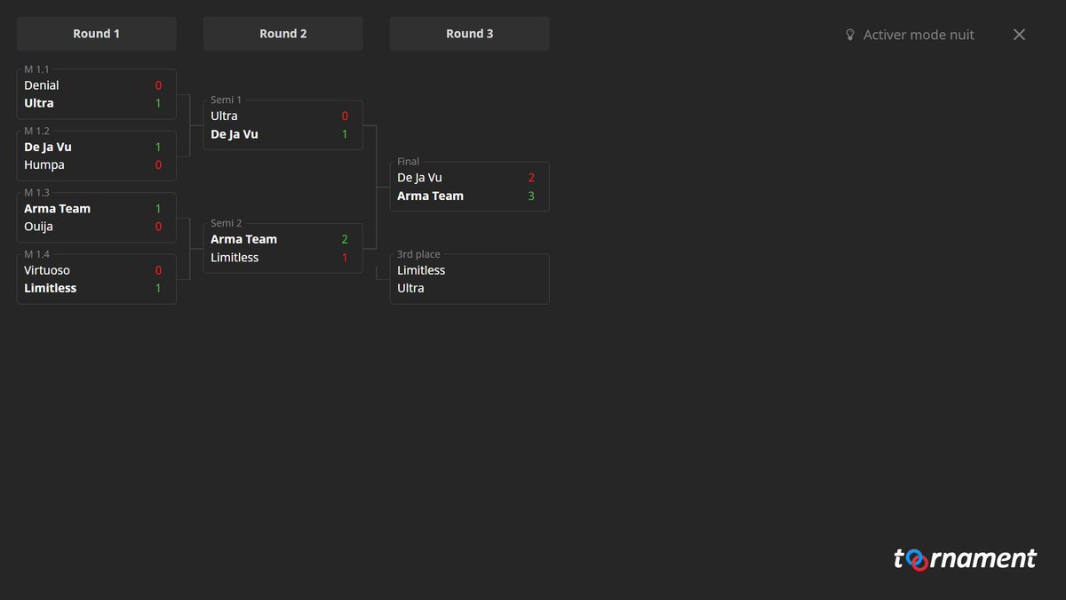Open the Final match label
This screenshot has width=1066, height=600.
(409, 162)
